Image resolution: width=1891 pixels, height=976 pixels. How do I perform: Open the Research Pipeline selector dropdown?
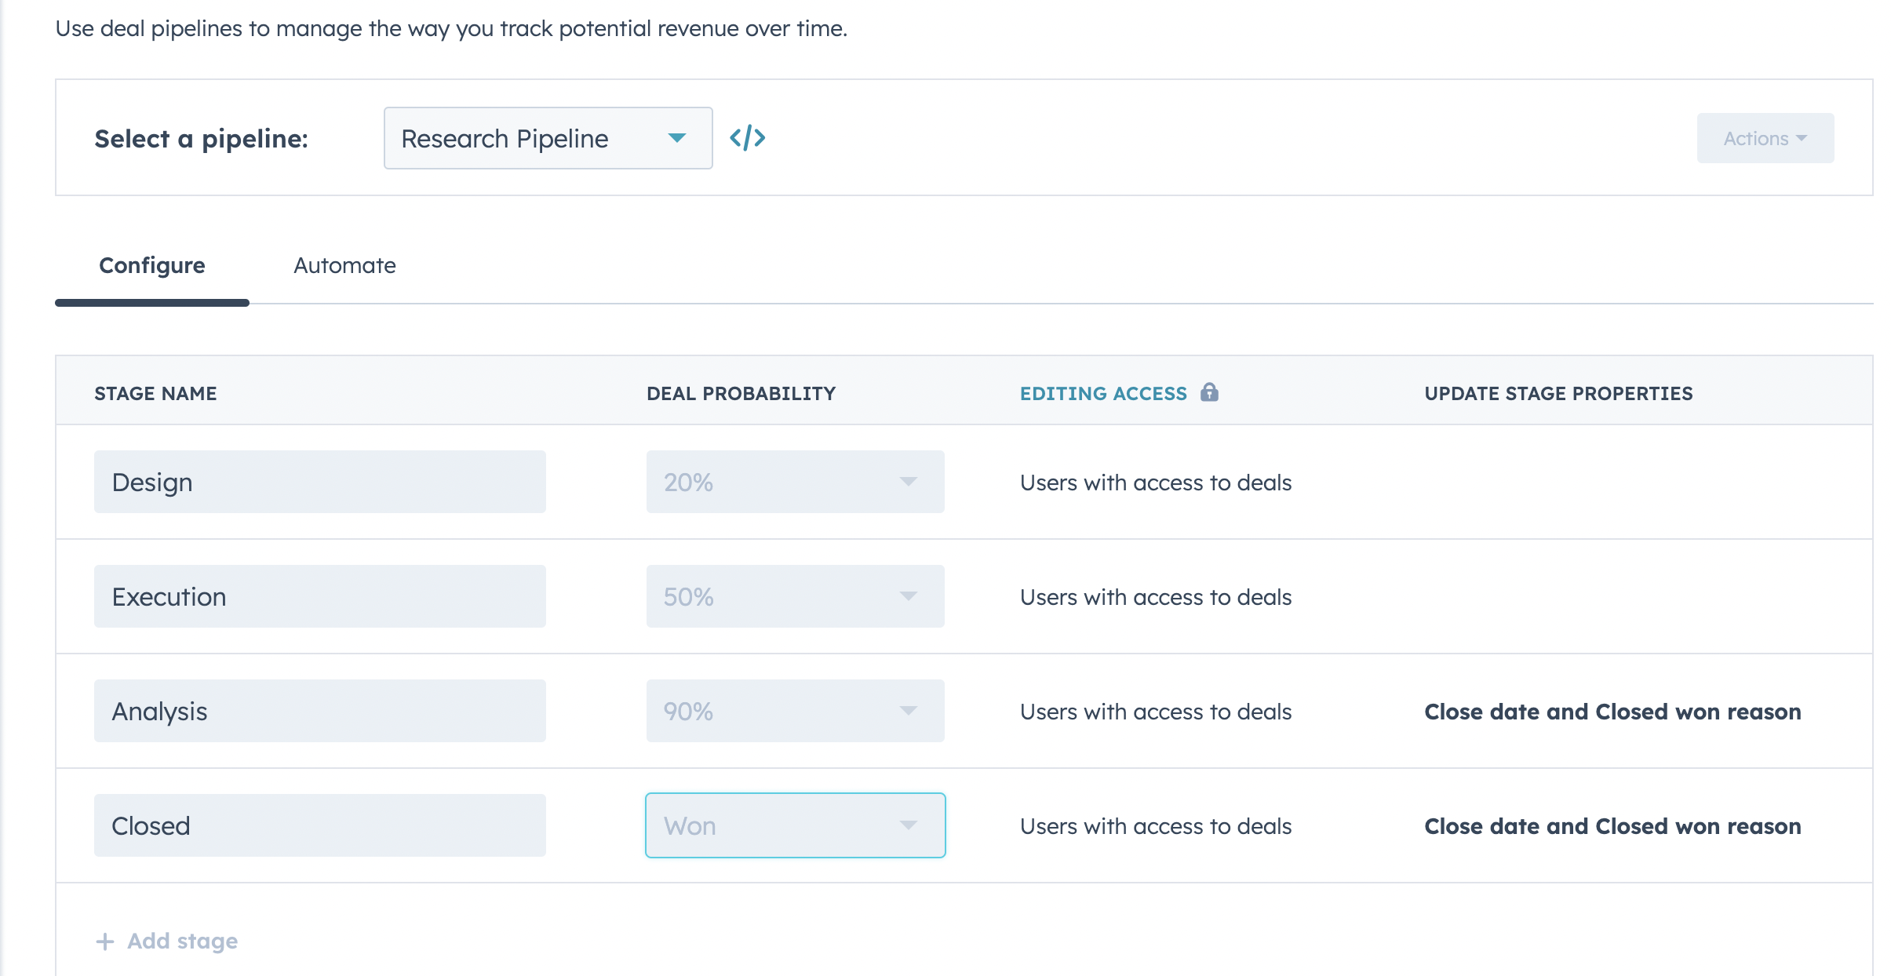(548, 138)
